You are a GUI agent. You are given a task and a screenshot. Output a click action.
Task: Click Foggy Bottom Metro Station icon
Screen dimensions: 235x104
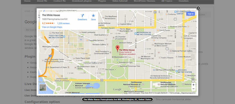[x=64, y=37]
